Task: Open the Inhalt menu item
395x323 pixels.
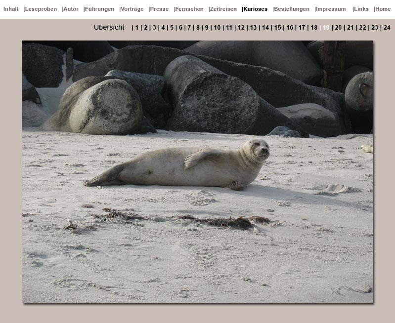Action: (11, 9)
